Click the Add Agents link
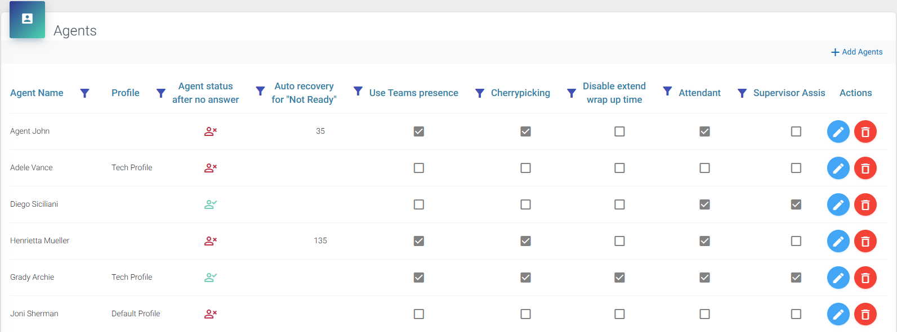Screen dimensions: 897x332 coord(856,52)
